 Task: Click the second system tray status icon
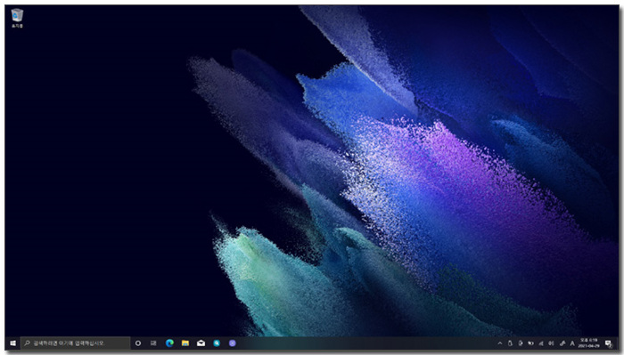coord(521,343)
